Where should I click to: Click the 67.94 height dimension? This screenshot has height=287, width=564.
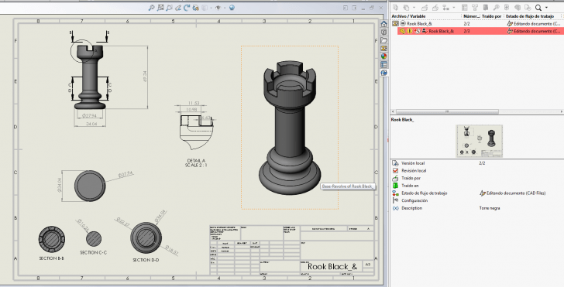pyautogui.click(x=145, y=76)
